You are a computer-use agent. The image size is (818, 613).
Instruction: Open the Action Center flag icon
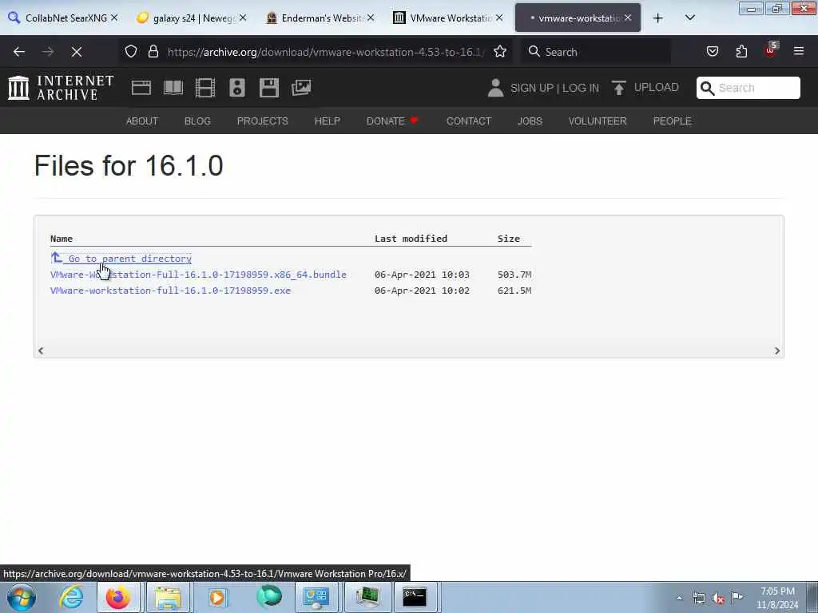(737, 598)
